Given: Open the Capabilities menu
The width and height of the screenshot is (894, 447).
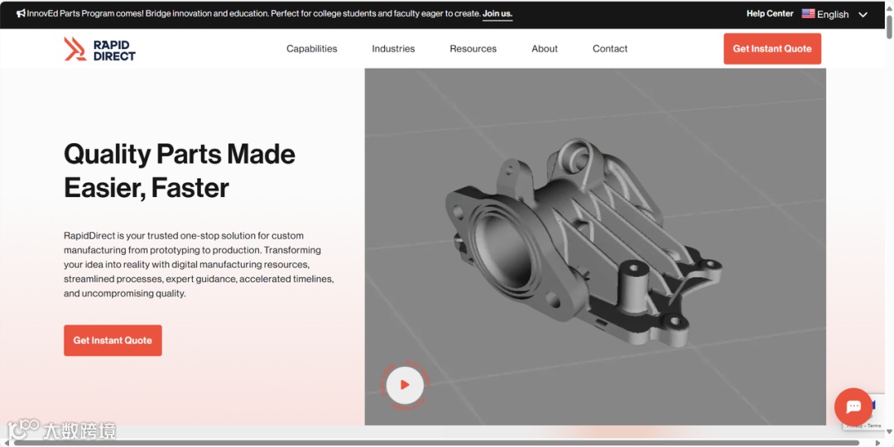Looking at the screenshot, I should [x=312, y=49].
